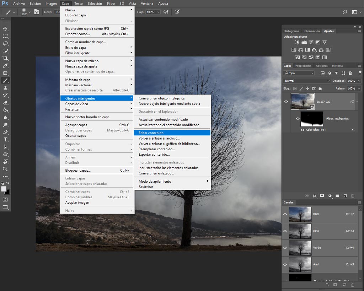Select the Path Selection tool

pos(5,147)
